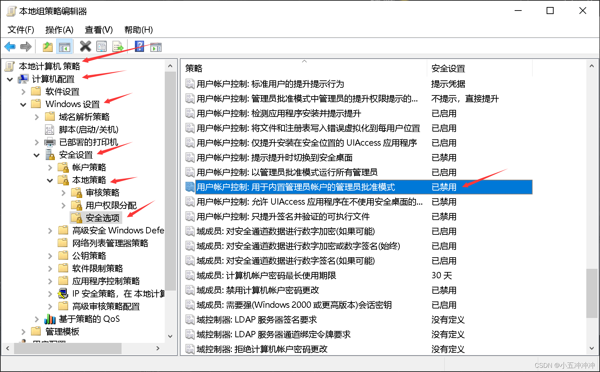
Task: Select 高级审核策略配置 in the tree
Action: pyautogui.click(x=106, y=306)
